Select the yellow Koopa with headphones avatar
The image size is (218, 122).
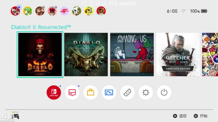click(x=89, y=11)
